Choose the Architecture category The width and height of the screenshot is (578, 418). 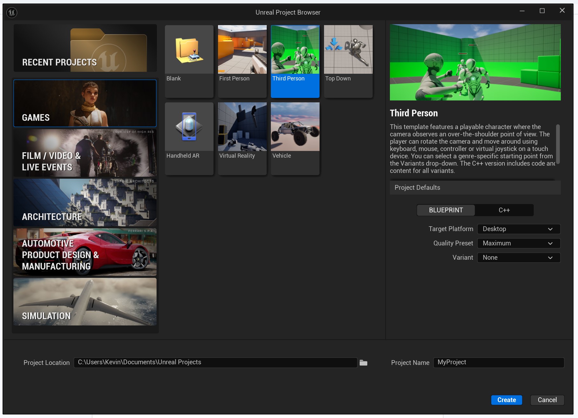(85, 202)
